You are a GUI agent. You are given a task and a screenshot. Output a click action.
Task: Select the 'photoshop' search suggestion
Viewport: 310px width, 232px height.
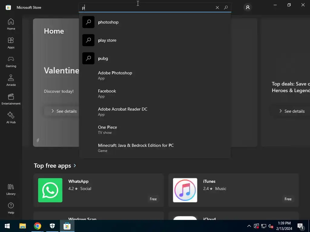click(155, 22)
